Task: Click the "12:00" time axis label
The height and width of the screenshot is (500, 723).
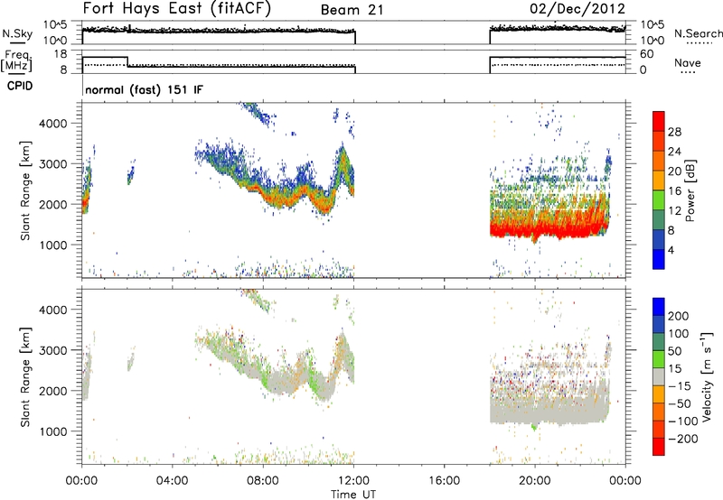Action: click(x=353, y=481)
